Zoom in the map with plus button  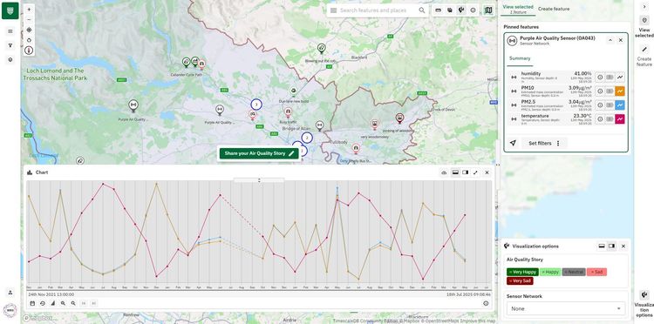point(29,10)
